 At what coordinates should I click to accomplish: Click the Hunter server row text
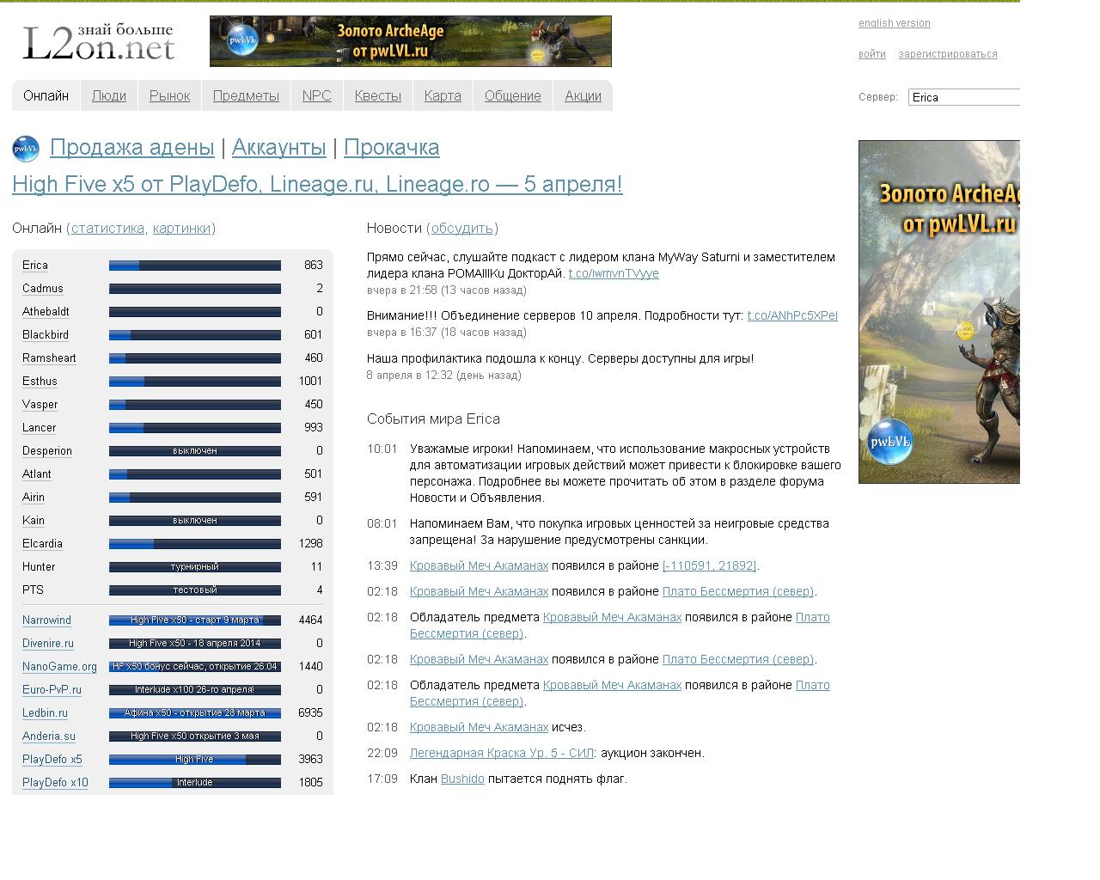39,567
